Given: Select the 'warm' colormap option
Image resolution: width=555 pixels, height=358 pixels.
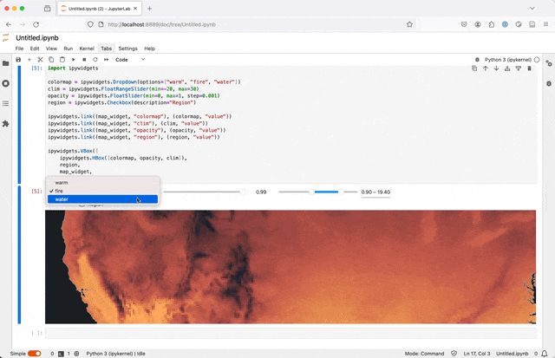Looking at the screenshot, I should click(x=102, y=183).
